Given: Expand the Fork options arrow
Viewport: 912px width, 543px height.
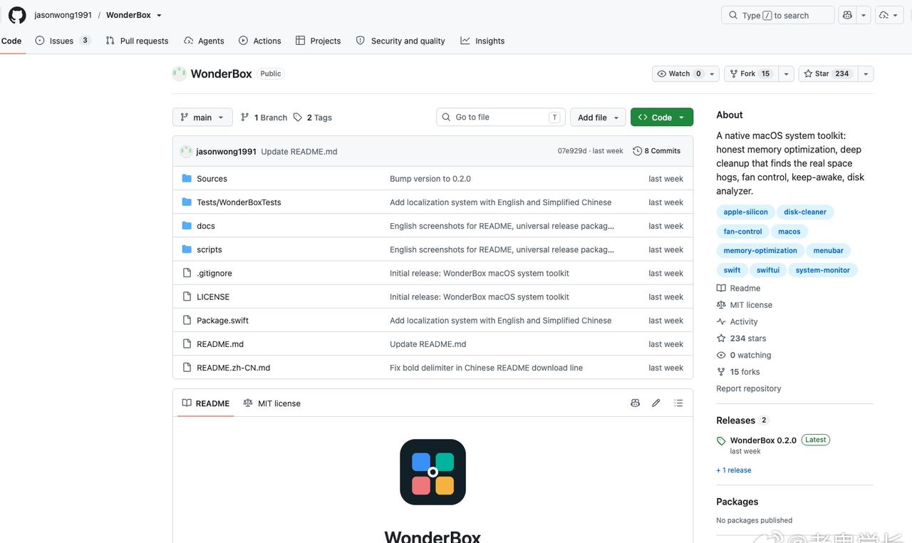Looking at the screenshot, I should point(787,74).
